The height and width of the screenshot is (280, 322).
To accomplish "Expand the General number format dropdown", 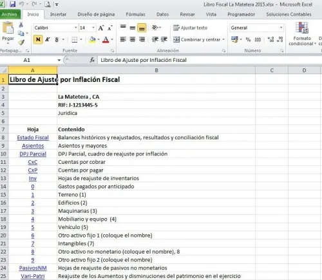I will [x=281, y=28].
